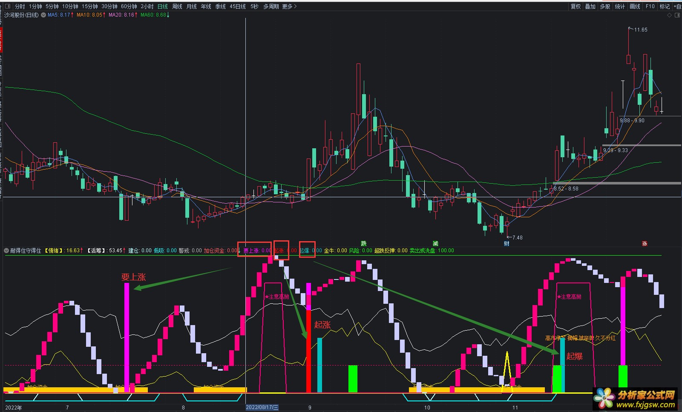
Task: Click the 财 event marker
Action: pos(506,243)
